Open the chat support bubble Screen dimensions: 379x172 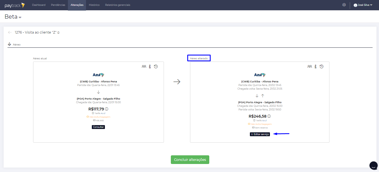tap(373, 165)
